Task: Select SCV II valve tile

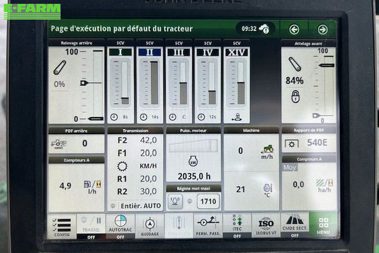Action: coord(150,82)
